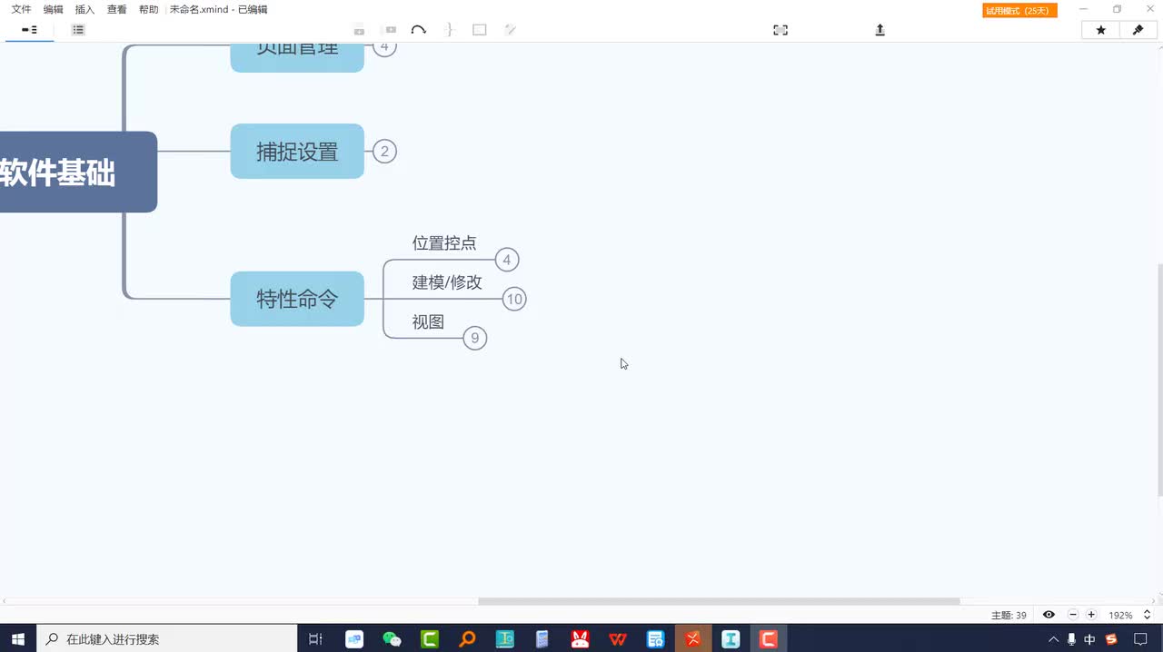The height and width of the screenshot is (652, 1163).
Task: Switch to mind map view icon
Action: point(29,30)
